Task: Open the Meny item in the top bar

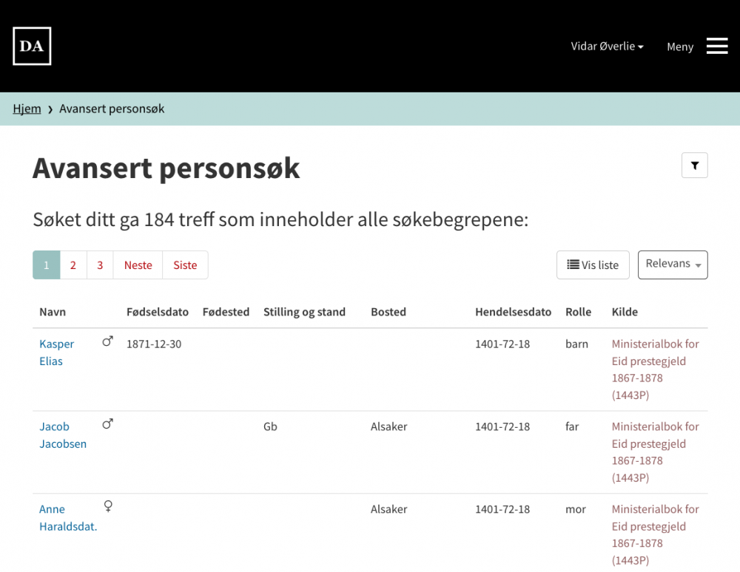Action: 679,47
